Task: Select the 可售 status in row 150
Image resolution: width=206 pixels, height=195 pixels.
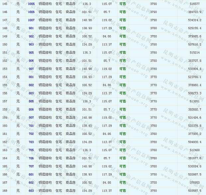Action: [x=123, y=45]
